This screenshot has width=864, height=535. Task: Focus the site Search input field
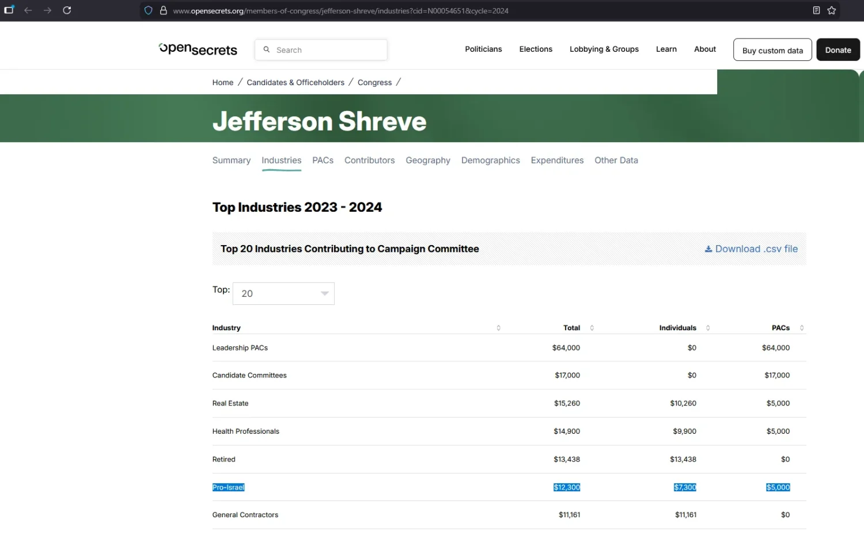click(x=321, y=50)
